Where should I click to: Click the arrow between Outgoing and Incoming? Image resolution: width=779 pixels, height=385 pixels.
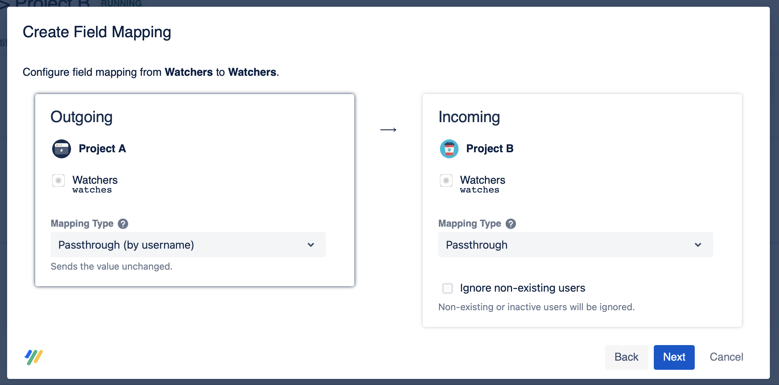pyautogui.click(x=388, y=130)
